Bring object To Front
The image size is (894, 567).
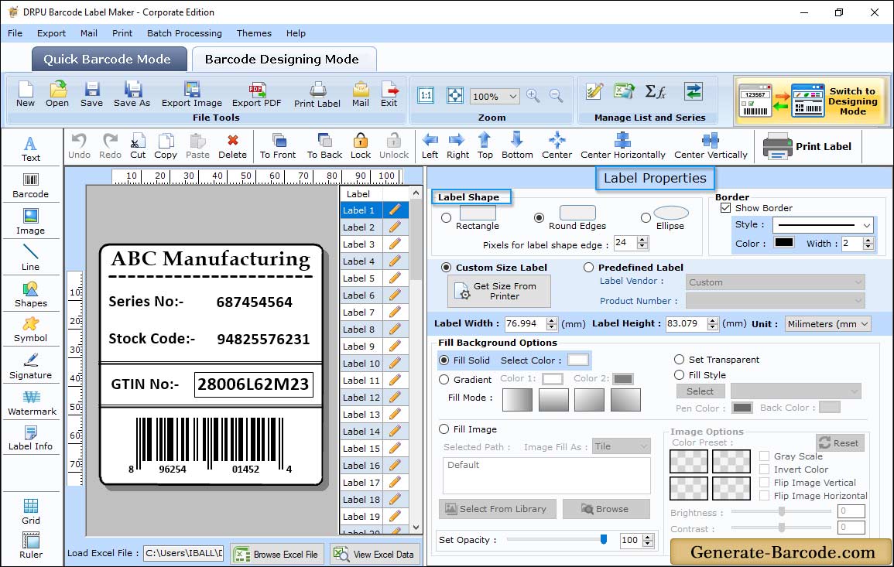pyautogui.click(x=278, y=146)
